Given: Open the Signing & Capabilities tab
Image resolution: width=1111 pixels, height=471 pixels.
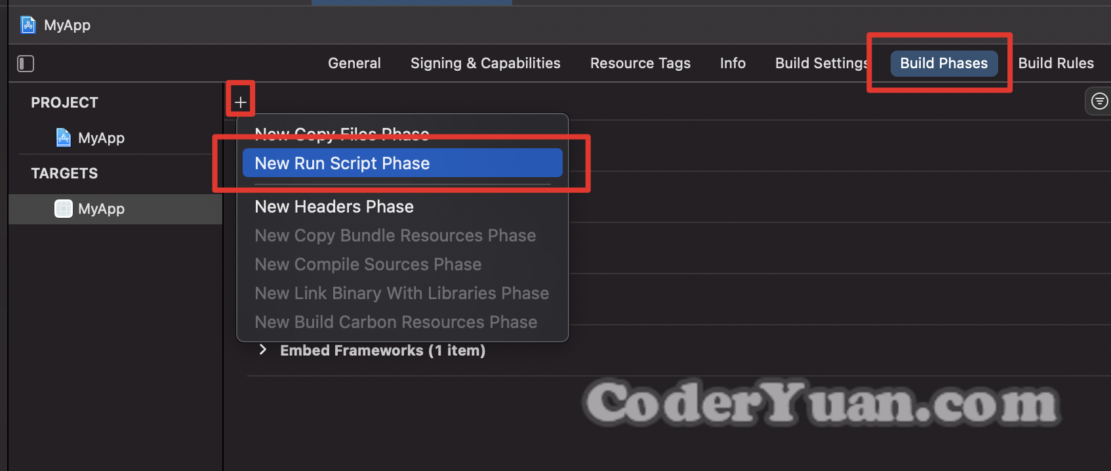Looking at the screenshot, I should click(x=485, y=63).
